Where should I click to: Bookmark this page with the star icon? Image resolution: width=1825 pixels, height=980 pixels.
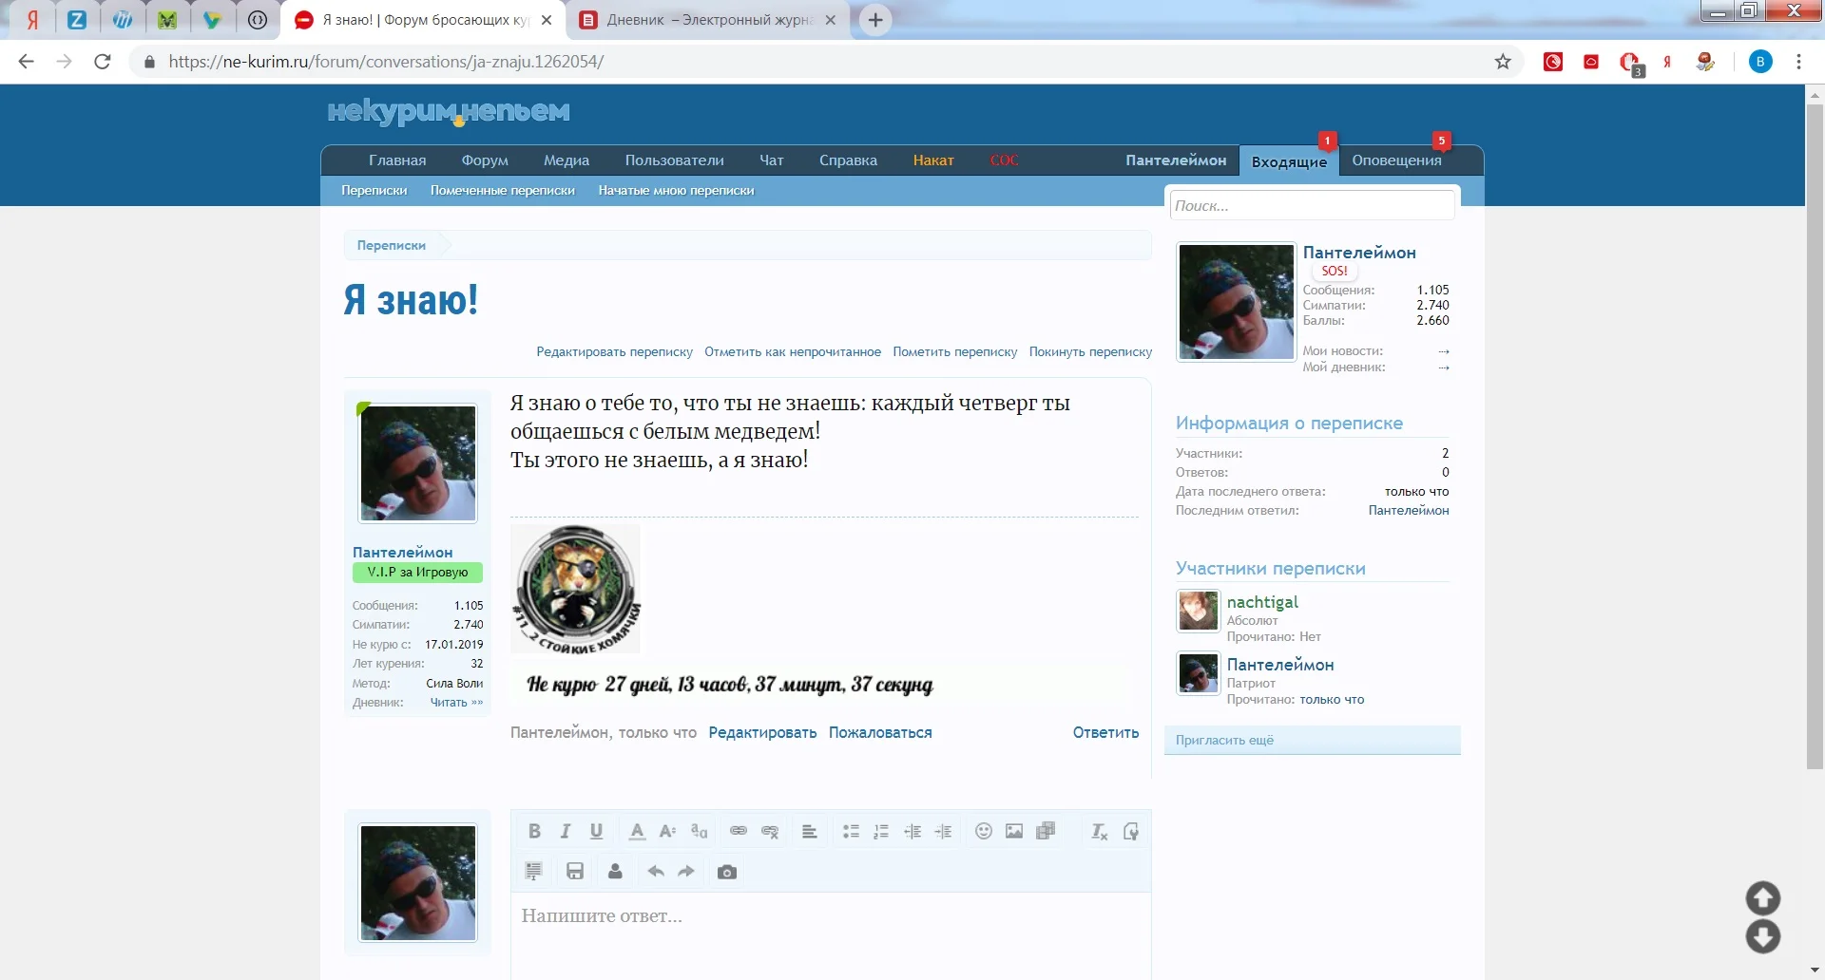click(1503, 62)
